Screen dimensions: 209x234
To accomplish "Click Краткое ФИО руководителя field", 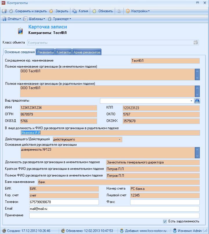I will pos(153,169).
